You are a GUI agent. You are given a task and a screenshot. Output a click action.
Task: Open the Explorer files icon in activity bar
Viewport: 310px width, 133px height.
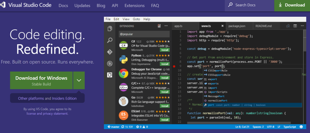(x=110, y=29)
